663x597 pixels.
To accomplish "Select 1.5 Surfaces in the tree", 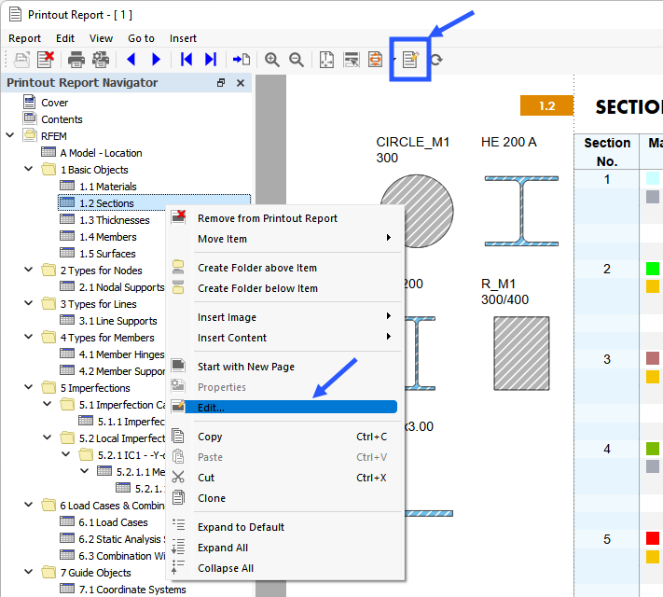I will point(107,254).
